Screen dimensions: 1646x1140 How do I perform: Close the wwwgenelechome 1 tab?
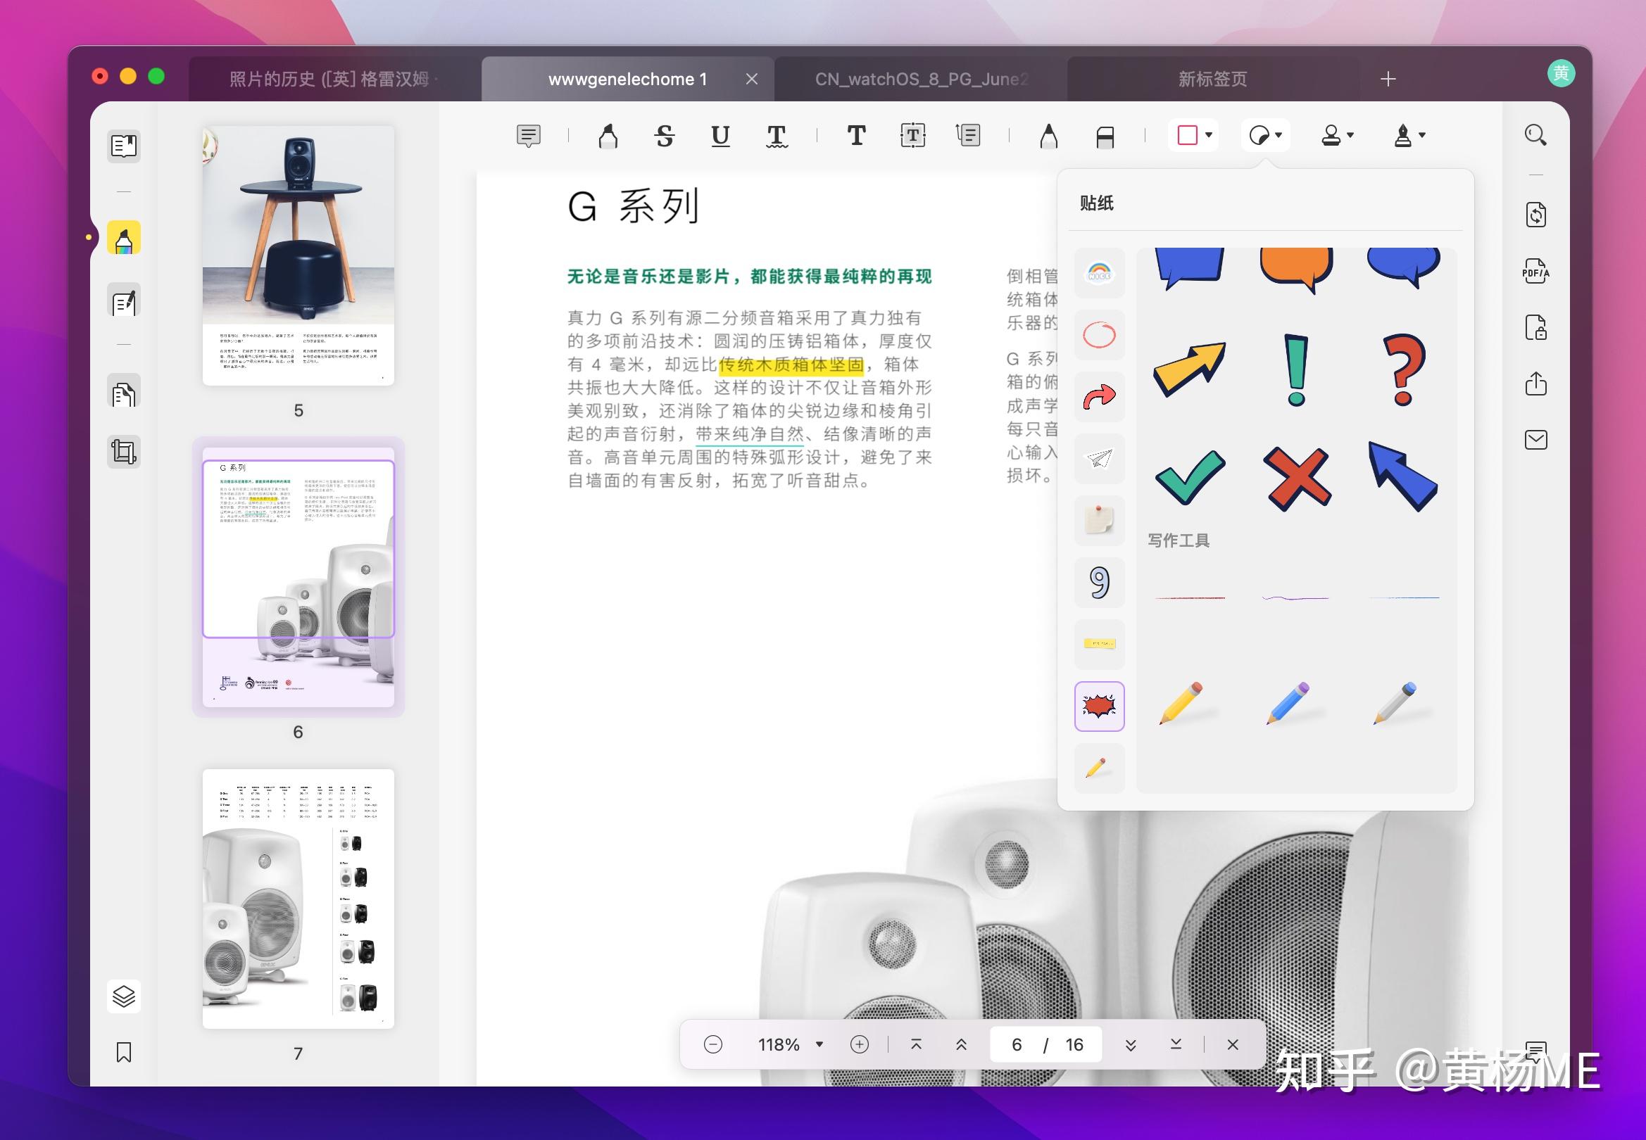point(752,79)
